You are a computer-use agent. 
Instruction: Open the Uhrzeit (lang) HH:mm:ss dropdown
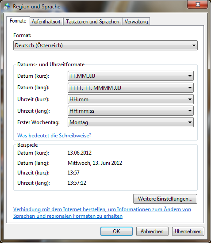point(130,111)
